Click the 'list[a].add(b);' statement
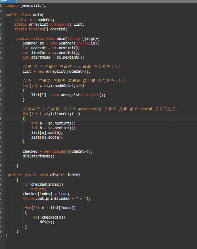Image resolution: width=197 pixels, height=249 pixels. pyautogui.click(x=47, y=132)
